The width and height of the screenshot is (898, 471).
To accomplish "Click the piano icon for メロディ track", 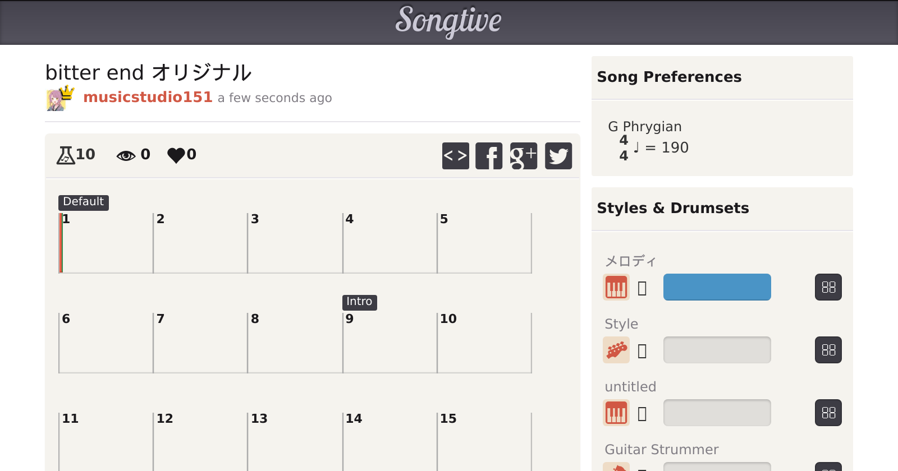I will click(616, 287).
